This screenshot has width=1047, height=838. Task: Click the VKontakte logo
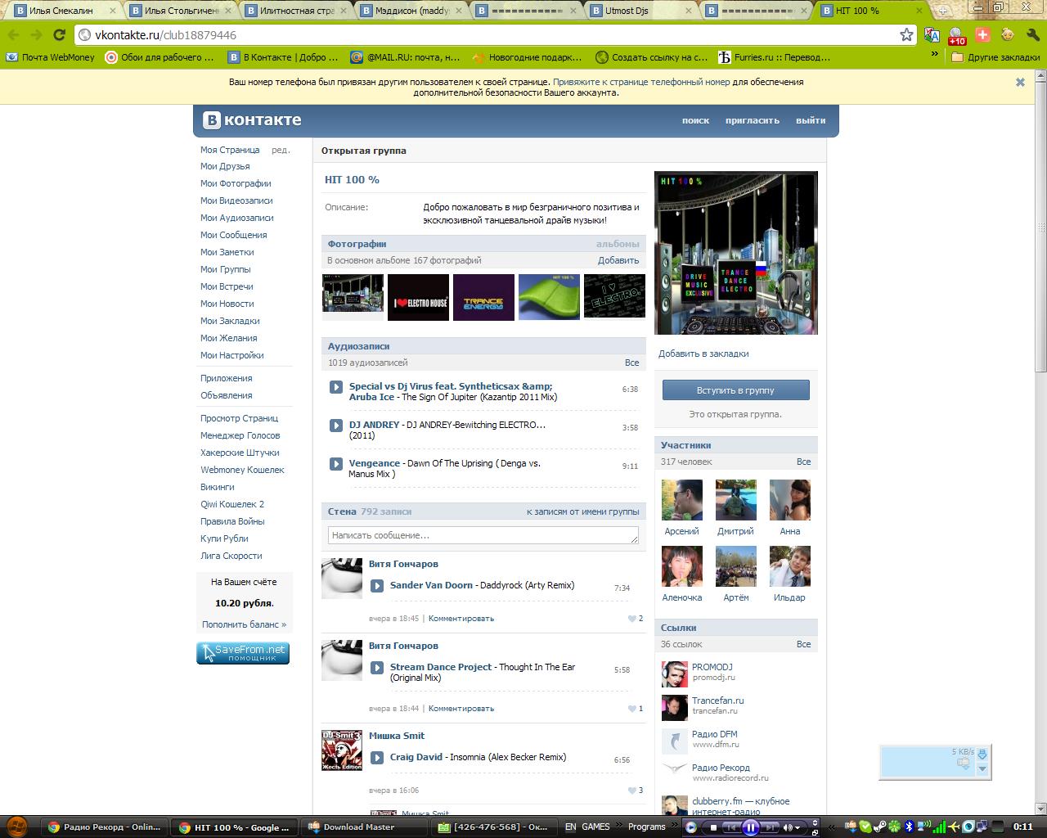coord(252,119)
